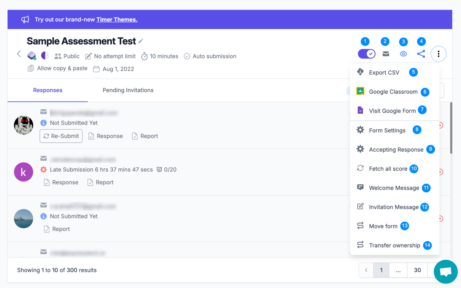Open the chat support widget

point(445,272)
